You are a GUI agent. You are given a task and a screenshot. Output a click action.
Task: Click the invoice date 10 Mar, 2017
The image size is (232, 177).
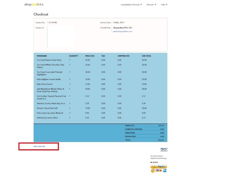pos(119,22)
